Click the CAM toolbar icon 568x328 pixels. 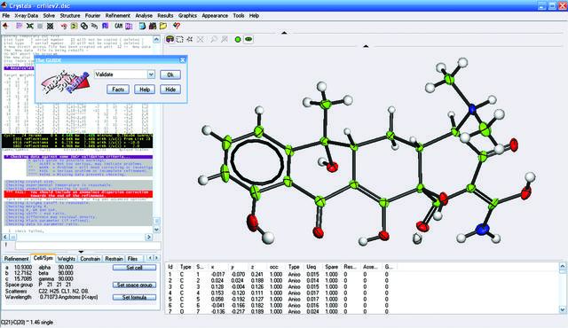coord(118,26)
